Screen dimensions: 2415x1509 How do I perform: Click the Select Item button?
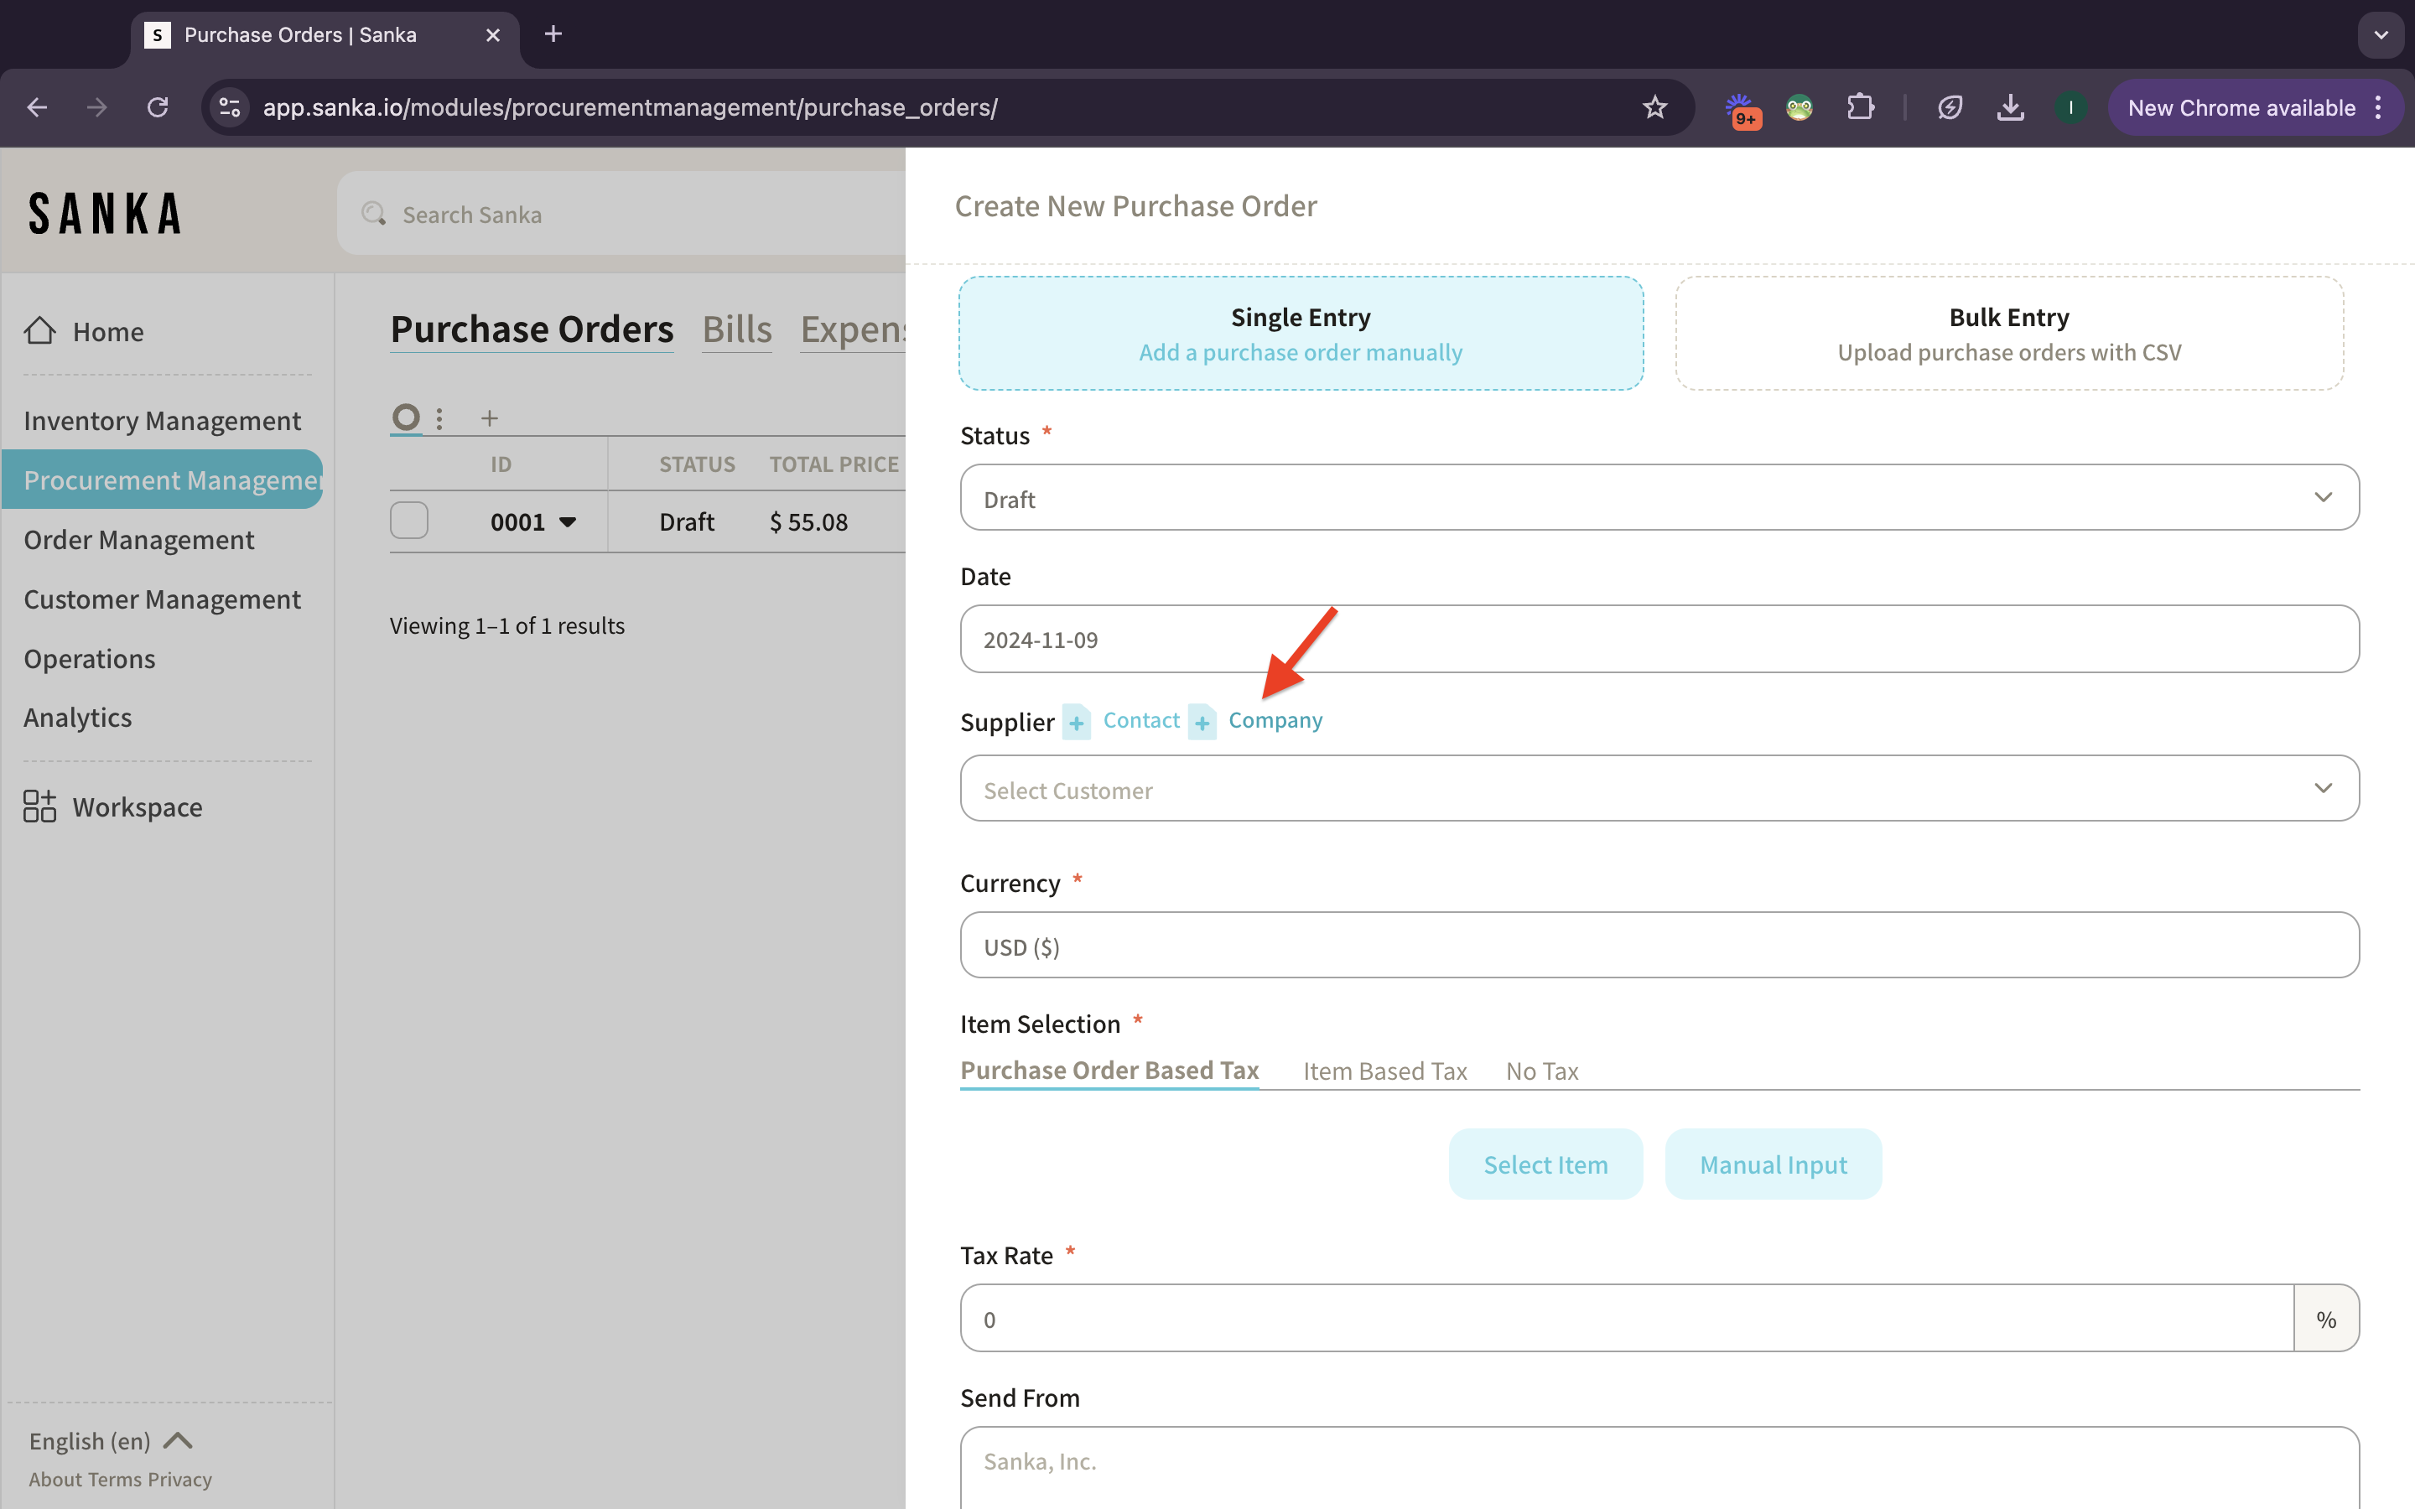1545,1164
